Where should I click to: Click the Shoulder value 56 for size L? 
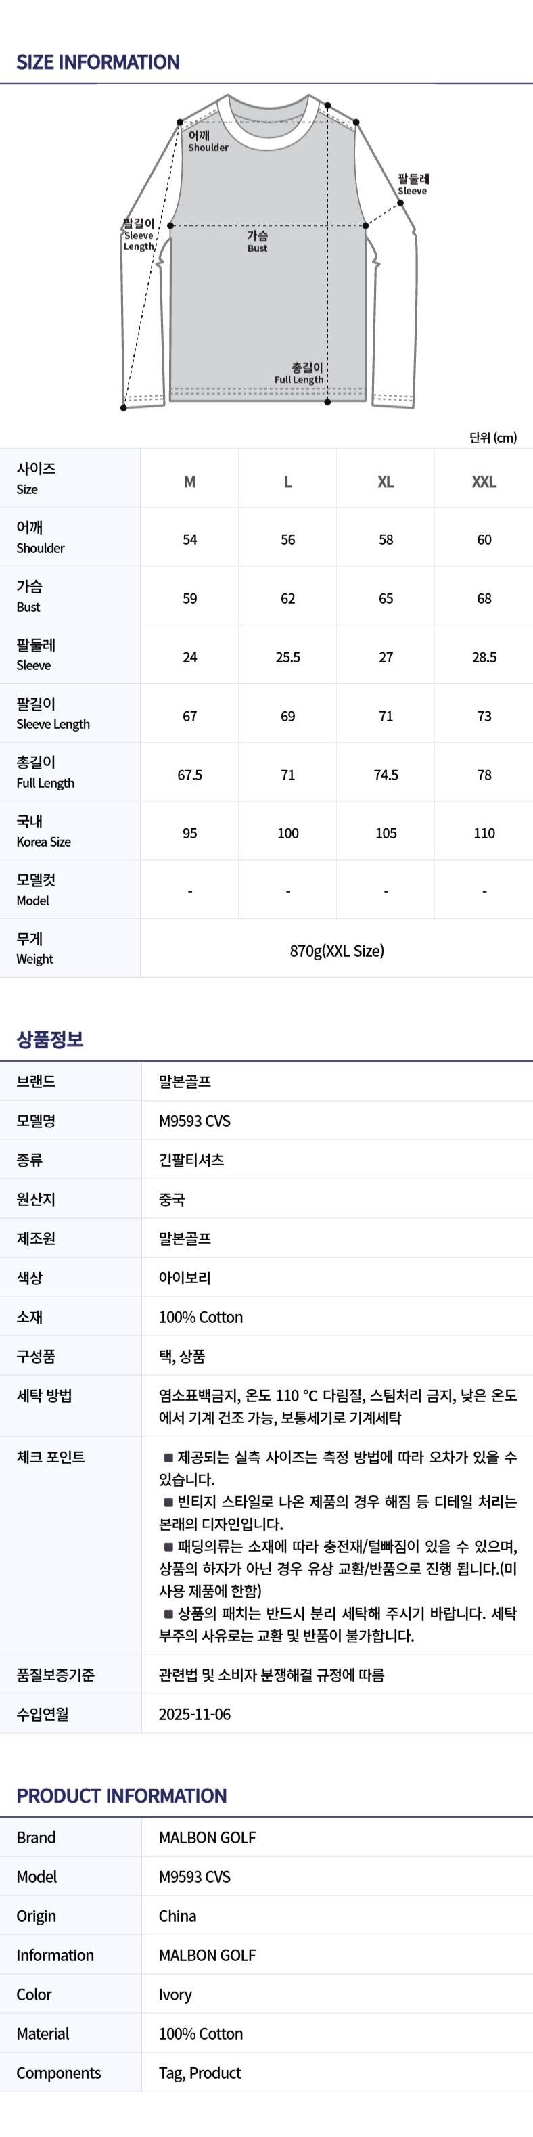point(287,540)
